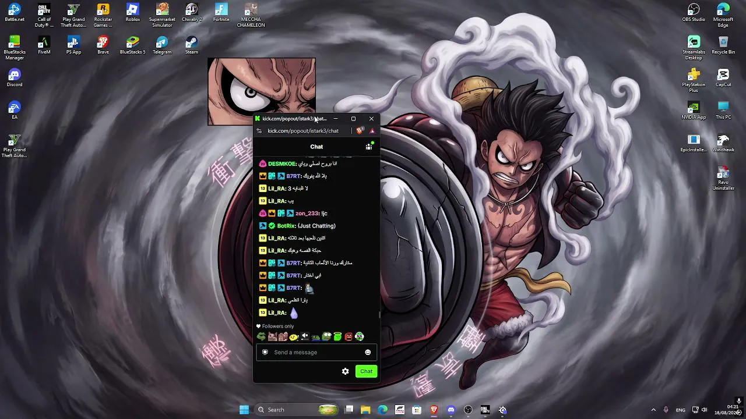Select the Steam desktop shortcut
The width and height of the screenshot is (746, 419).
click(192, 45)
